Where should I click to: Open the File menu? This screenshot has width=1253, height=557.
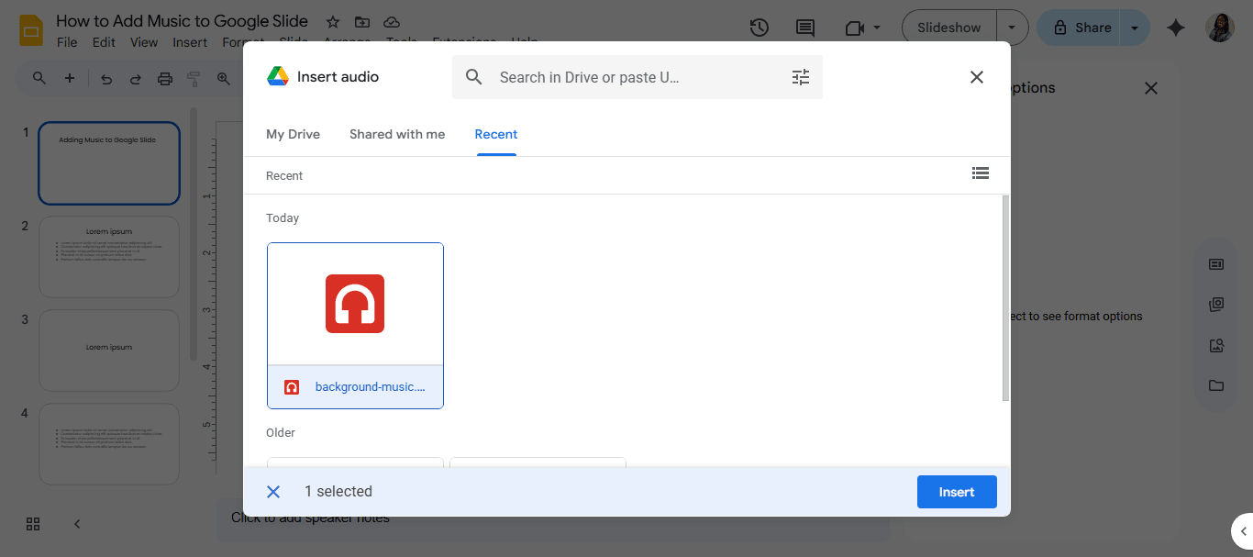[67, 42]
